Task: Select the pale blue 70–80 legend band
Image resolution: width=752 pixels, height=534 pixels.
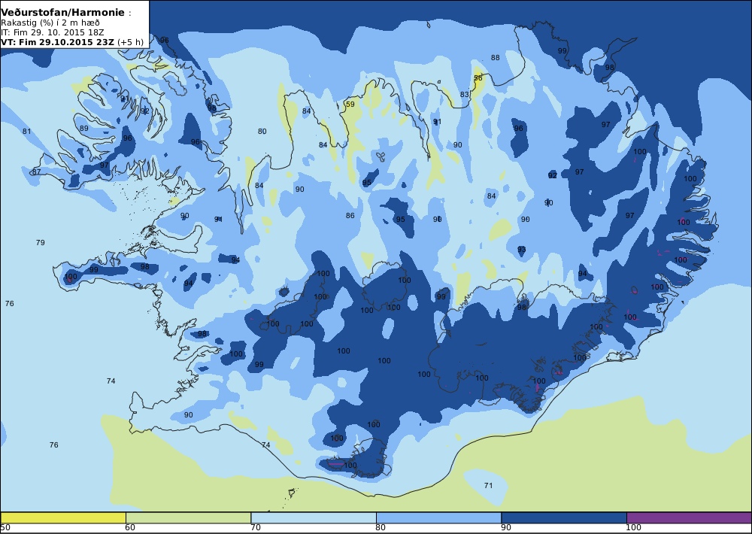Action: 314,517
